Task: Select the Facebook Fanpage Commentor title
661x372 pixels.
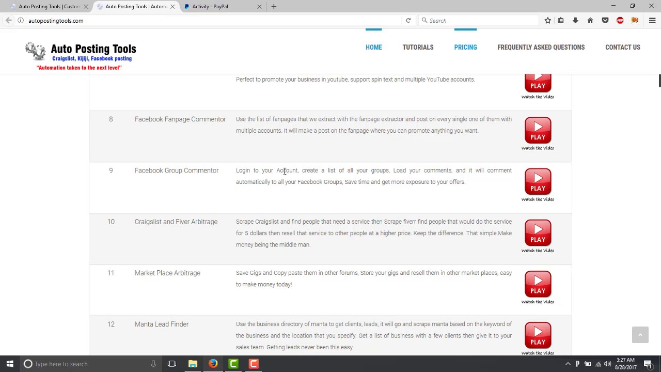Action: [180, 119]
